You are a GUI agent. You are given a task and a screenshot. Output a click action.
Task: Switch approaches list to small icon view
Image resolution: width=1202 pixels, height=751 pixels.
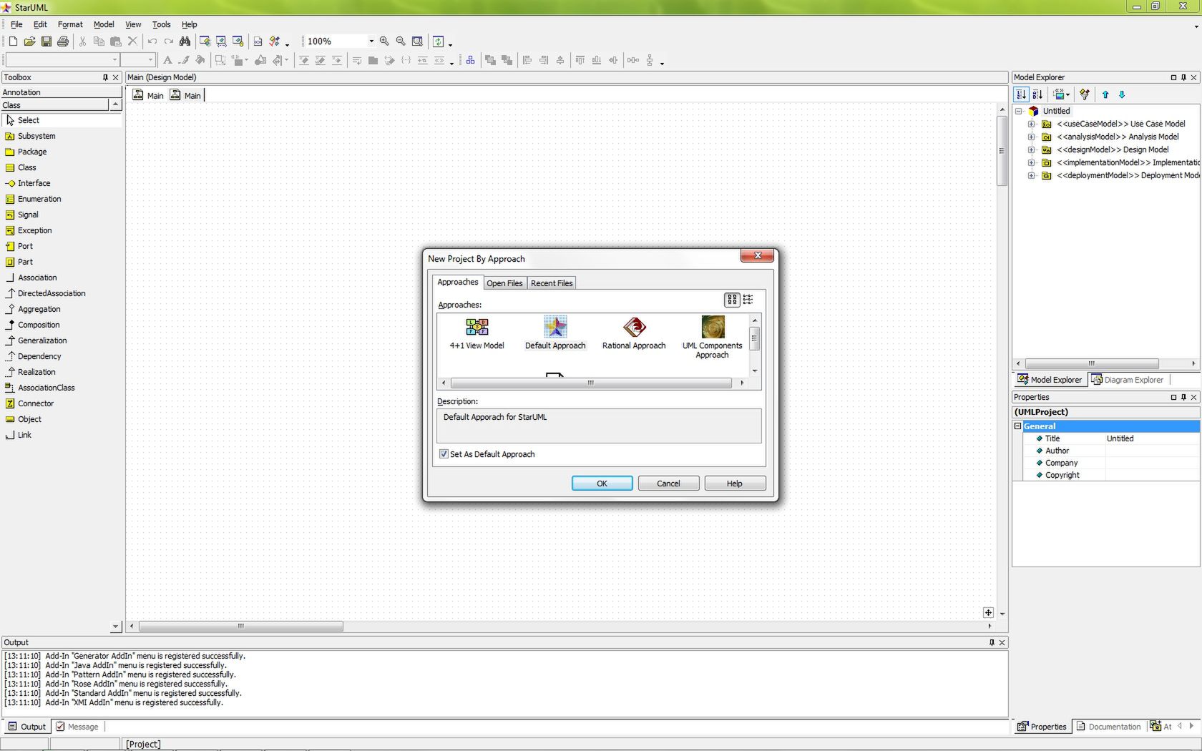click(x=748, y=300)
